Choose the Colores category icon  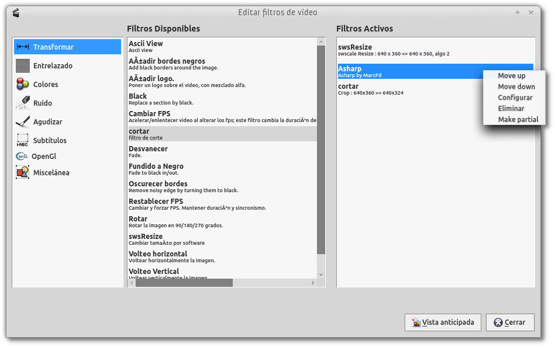[x=23, y=85]
